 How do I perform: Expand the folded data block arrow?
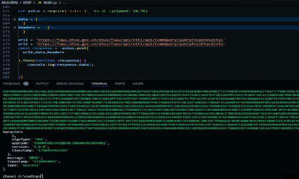pos(14,19)
